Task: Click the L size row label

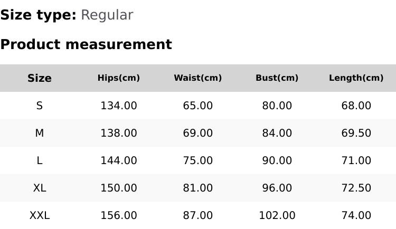Action: tap(40, 160)
